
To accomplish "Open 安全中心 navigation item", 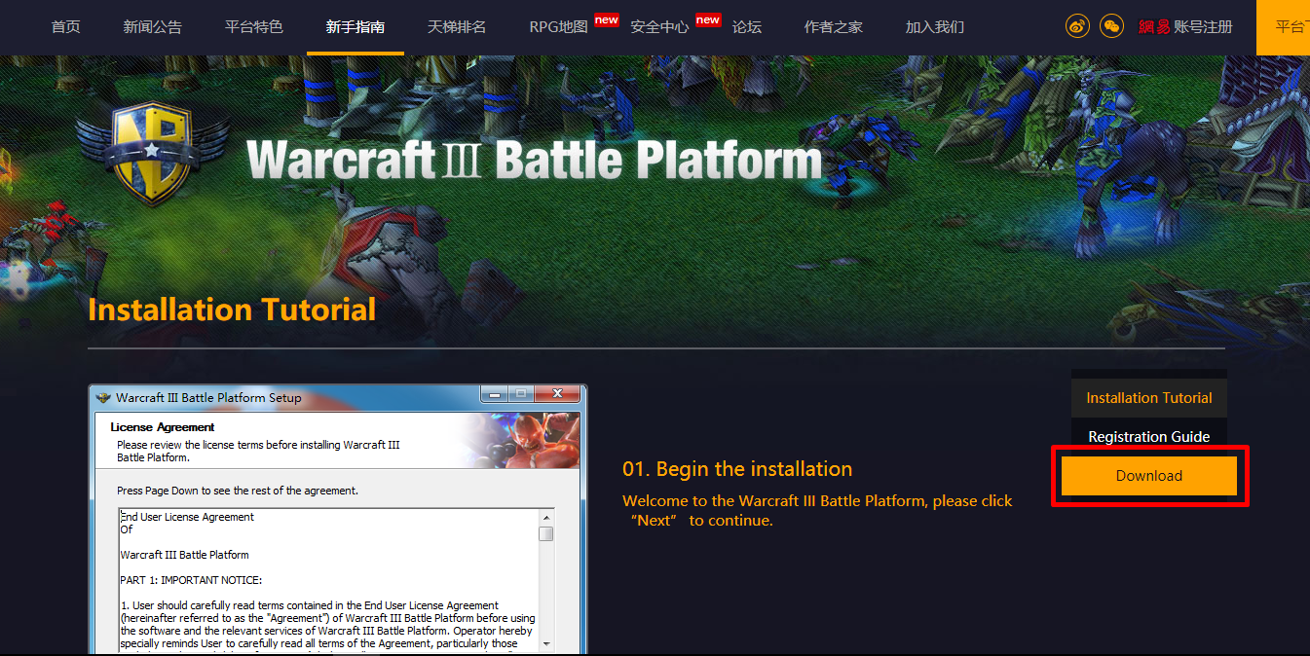I will (659, 26).
